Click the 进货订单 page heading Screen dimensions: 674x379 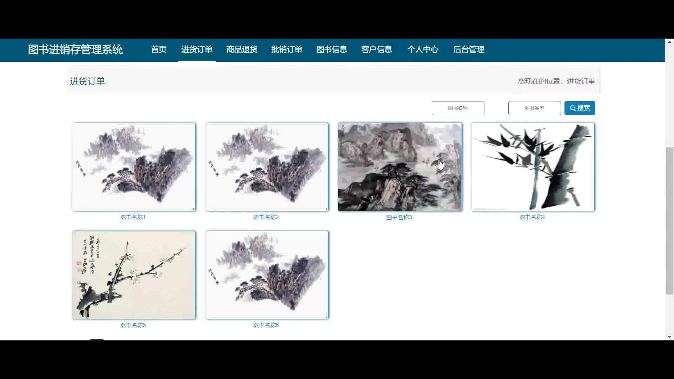pos(87,81)
